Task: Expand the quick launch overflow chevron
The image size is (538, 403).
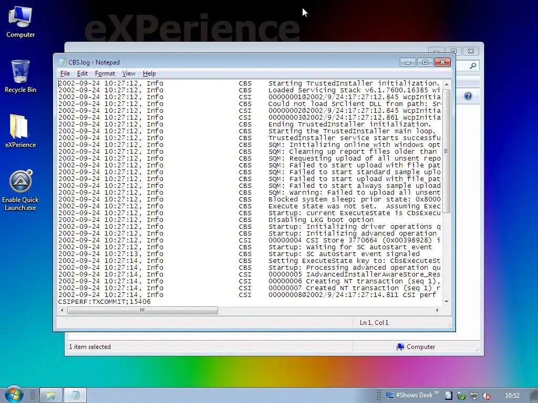Action: coord(437,393)
